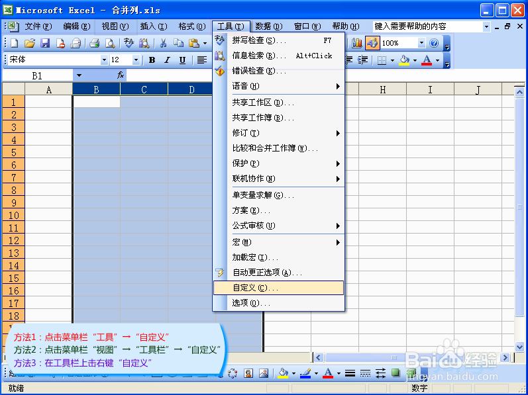Click the Arrow Style icon in drawing toolbar

pos(380,373)
